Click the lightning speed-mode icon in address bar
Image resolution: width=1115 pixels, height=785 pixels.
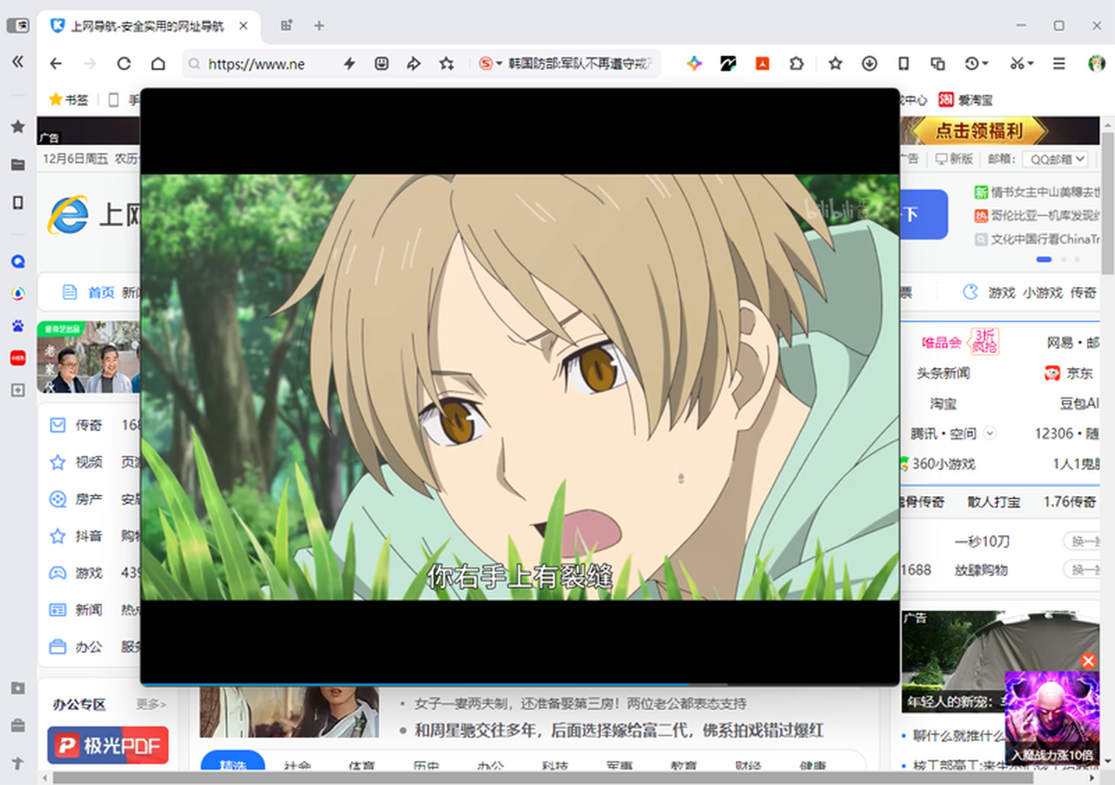(349, 64)
